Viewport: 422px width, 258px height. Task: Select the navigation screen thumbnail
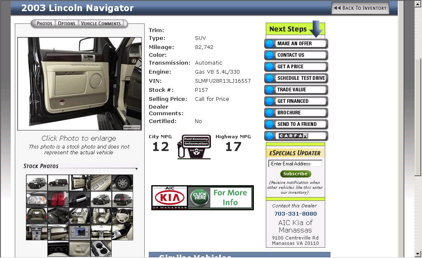click(x=80, y=232)
